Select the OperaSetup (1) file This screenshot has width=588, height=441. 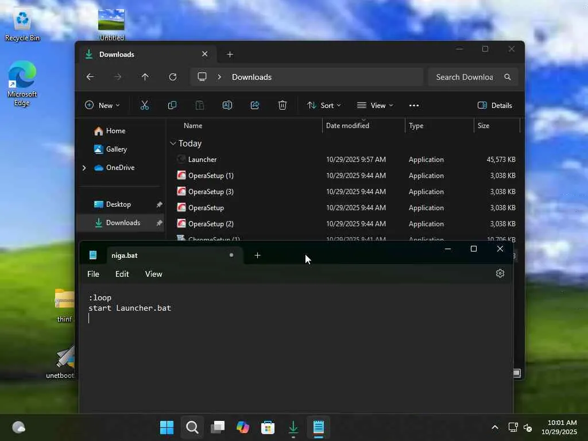[345, 176]
